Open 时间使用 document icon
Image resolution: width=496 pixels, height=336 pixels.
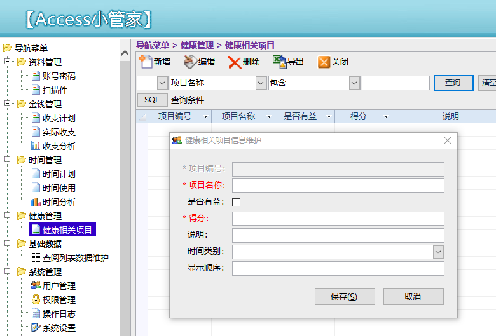point(36,188)
